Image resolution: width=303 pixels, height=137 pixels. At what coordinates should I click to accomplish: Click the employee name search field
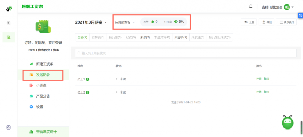tap(186, 53)
